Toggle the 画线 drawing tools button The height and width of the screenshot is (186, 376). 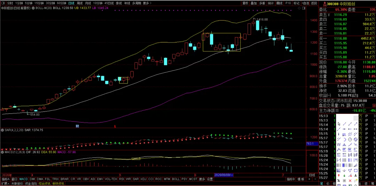(279, 3)
